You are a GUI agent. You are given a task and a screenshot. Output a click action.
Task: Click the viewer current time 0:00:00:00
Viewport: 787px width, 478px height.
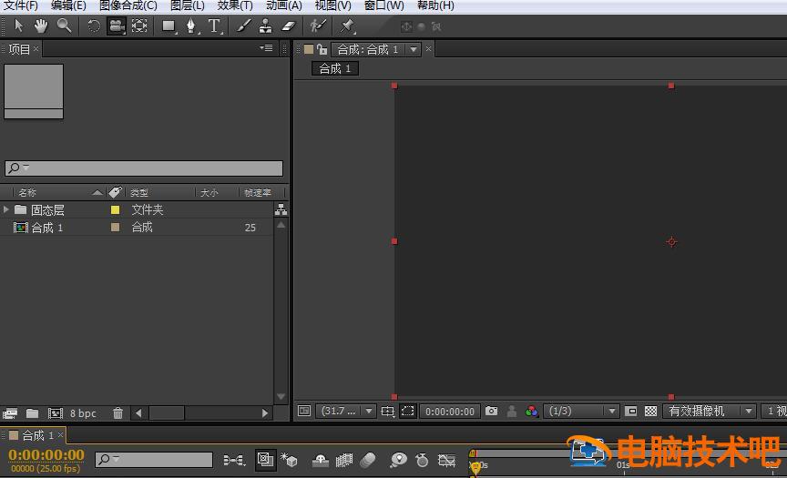click(x=450, y=412)
